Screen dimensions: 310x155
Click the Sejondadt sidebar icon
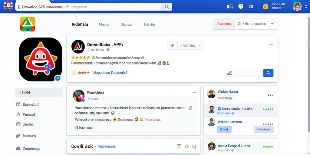[18, 104]
